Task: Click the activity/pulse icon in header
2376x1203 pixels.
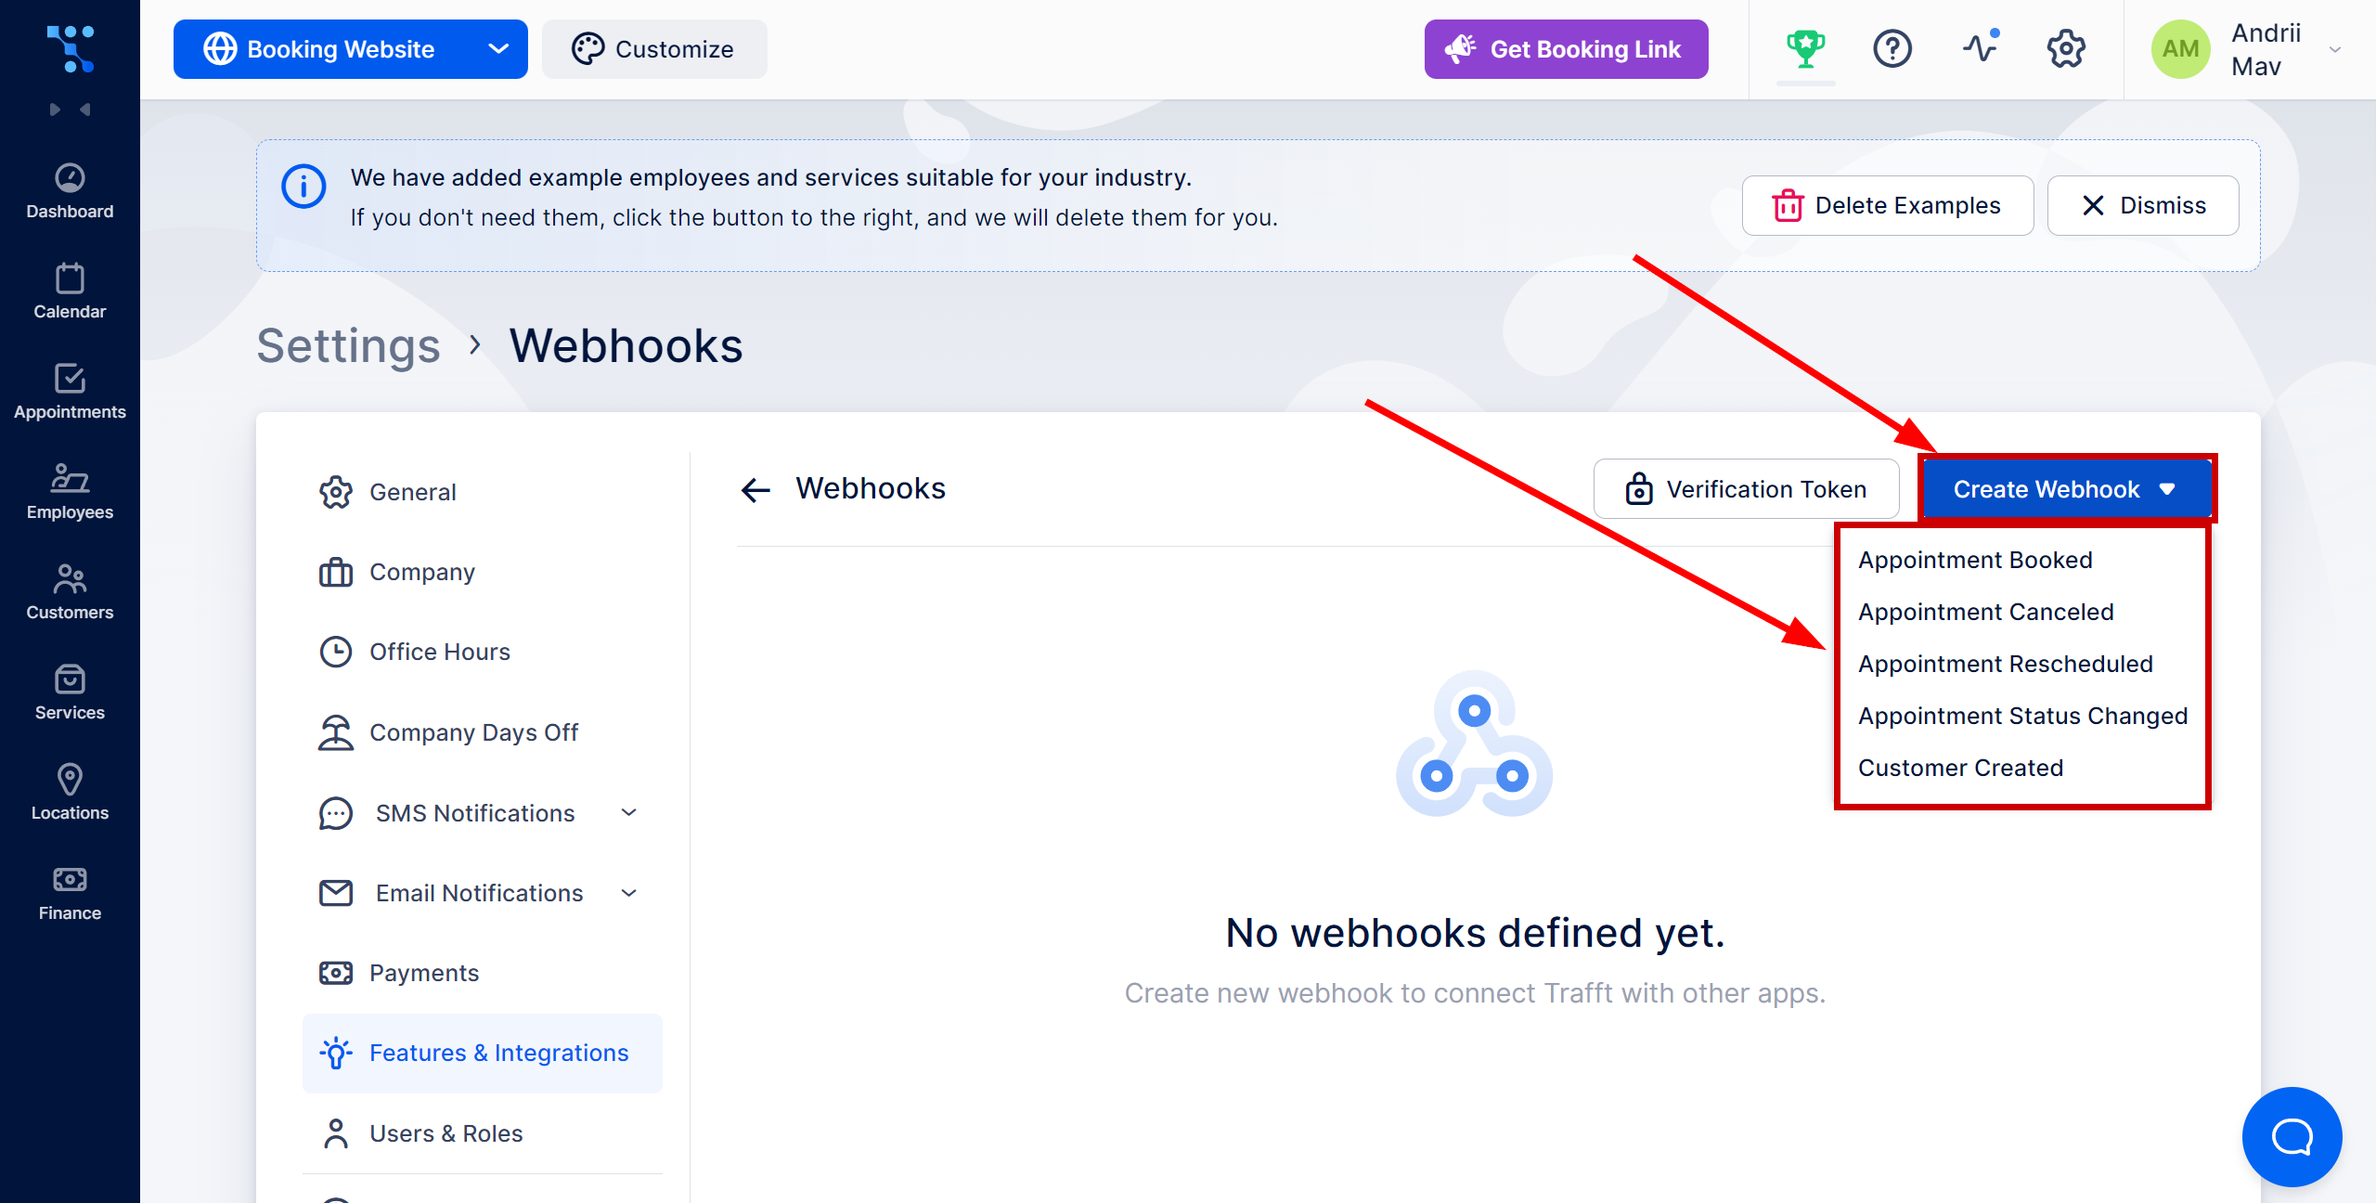Action: pyautogui.click(x=1981, y=47)
